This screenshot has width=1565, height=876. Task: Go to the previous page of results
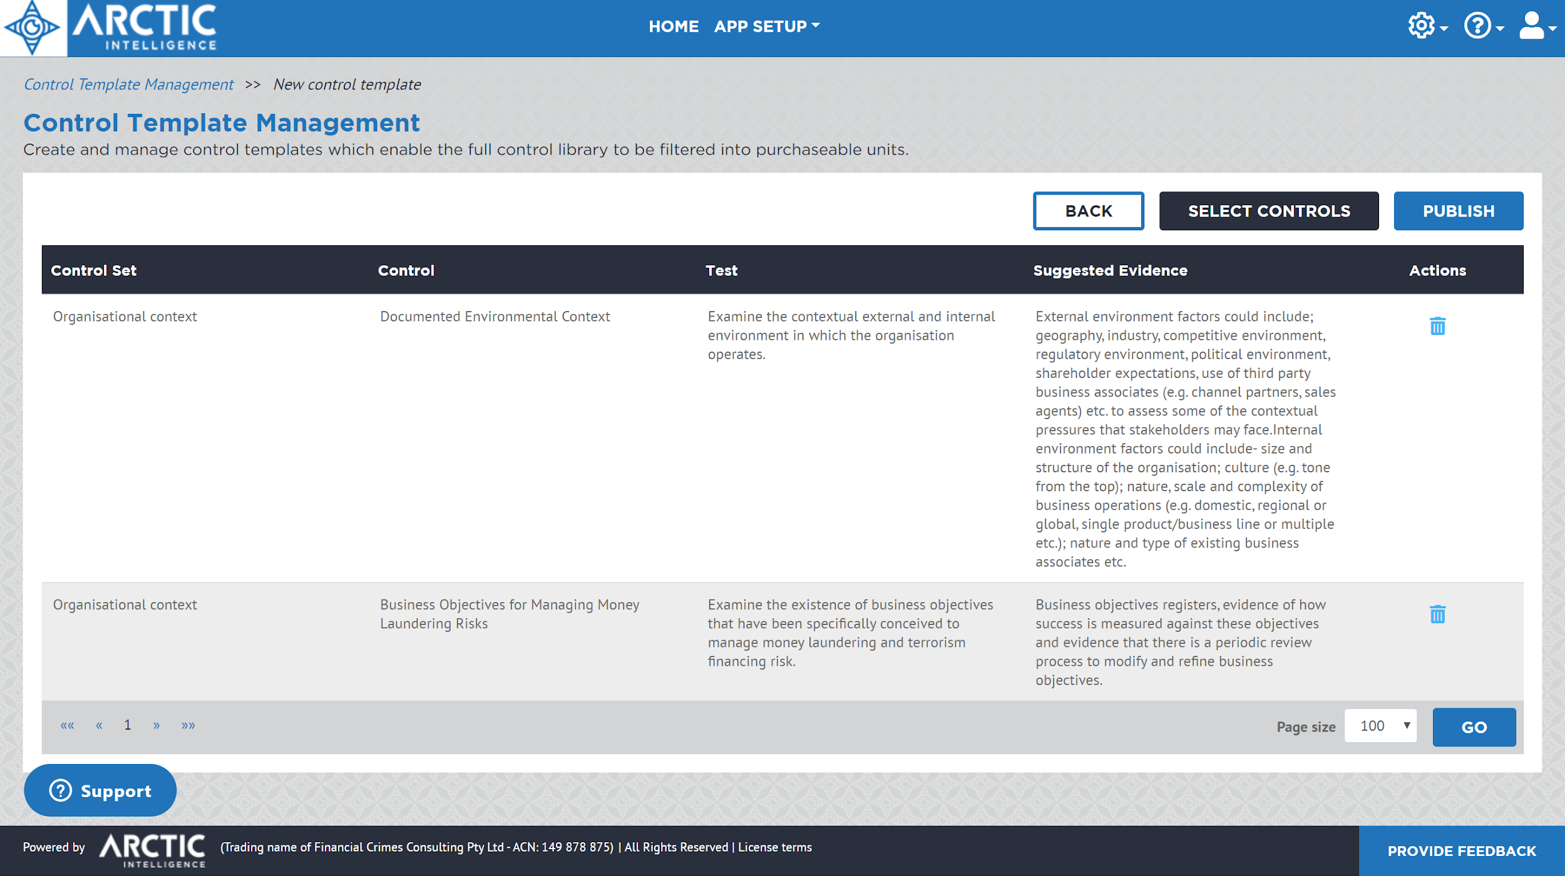coord(99,725)
